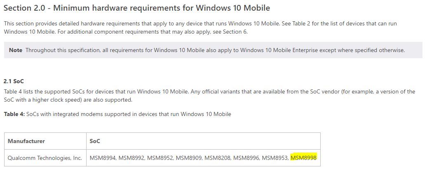Click the Section 2.0 heading
Screen dimensions: 427x173
tap(137, 8)
